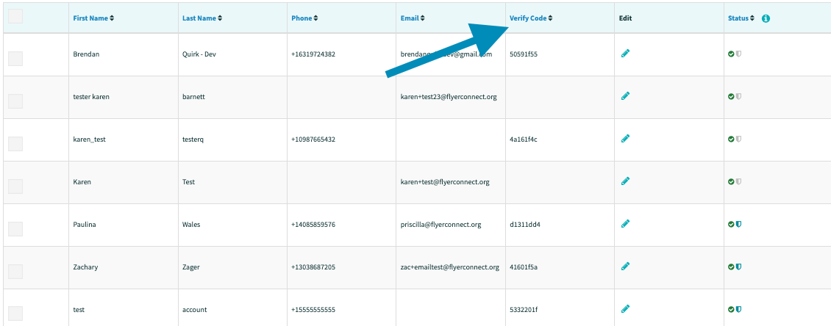Click phone number +10987665432
831x326 pixels.
tap(313, 139)
